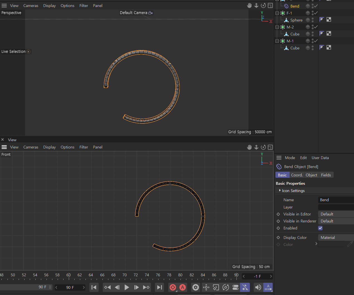The image size is (354, 295).
Task: Click the zoom icon in Front viewport
Action: point(256,147)
